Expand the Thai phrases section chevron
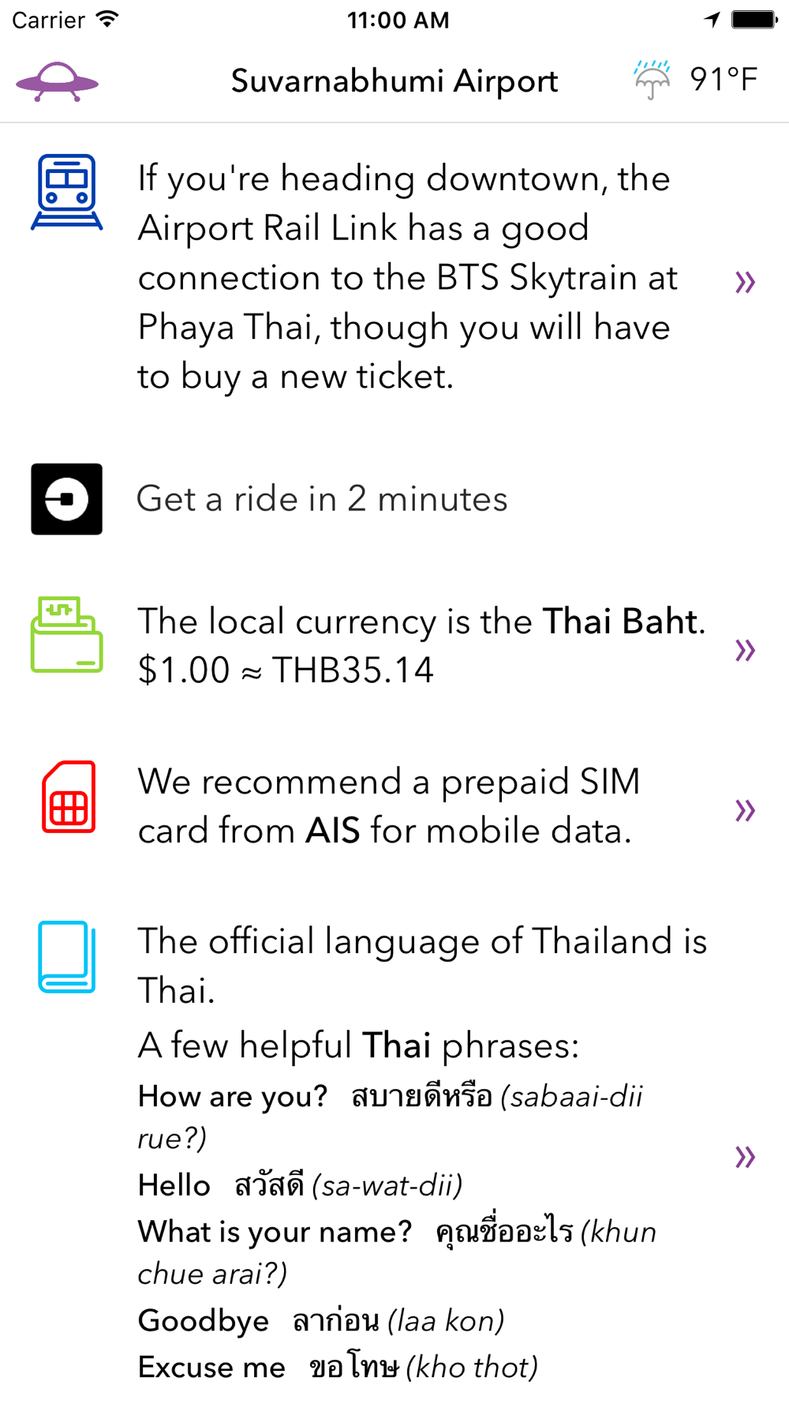Viewport: 789px width, 1404px height. click(x=745, y=1157)
